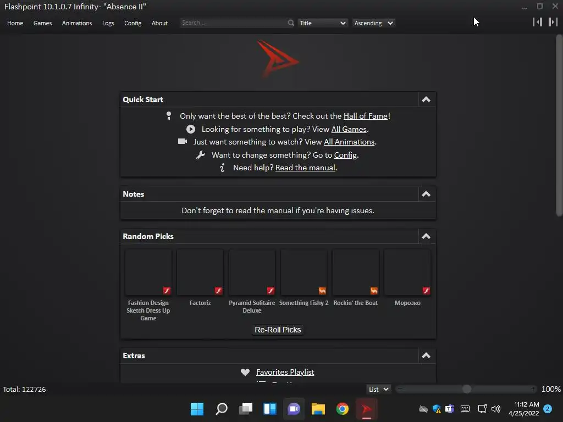This screenshot has height=422, width=563.
Task: Click the thumbnail size slider handle
Action: 467,389
